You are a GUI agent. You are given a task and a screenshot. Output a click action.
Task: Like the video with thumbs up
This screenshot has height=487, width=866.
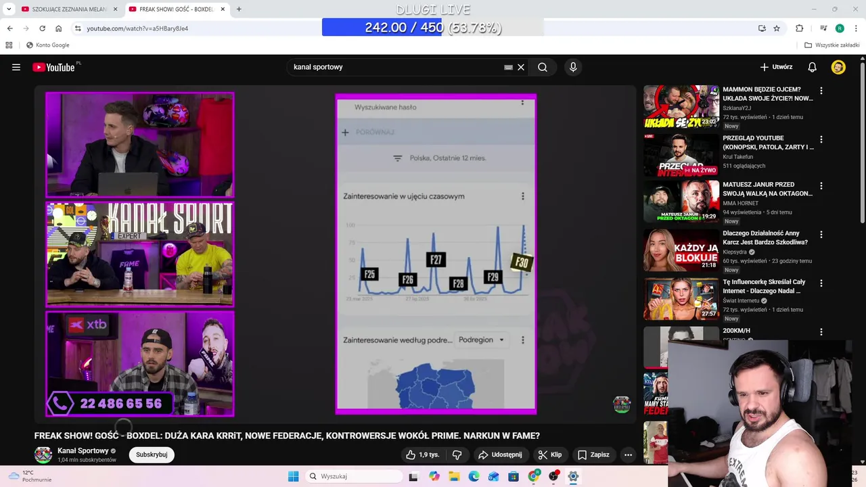pos(423,455)
